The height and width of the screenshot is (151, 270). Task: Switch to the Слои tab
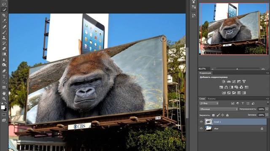click(x=202, y=99)
